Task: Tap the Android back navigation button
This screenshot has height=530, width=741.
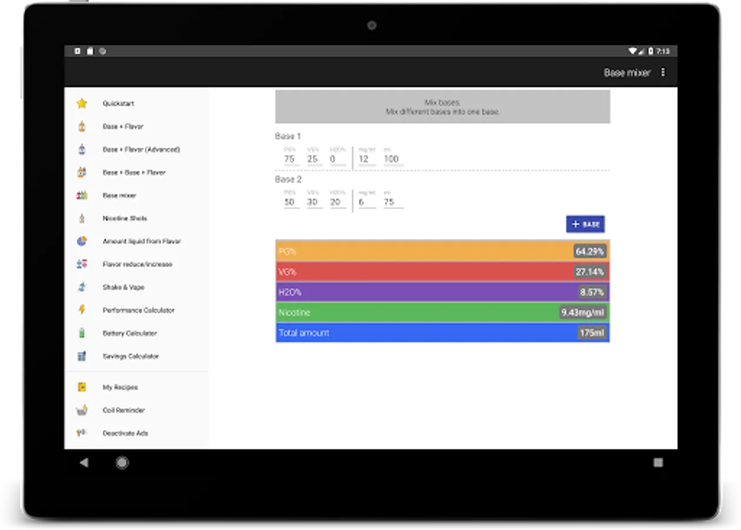Action: 84,463
